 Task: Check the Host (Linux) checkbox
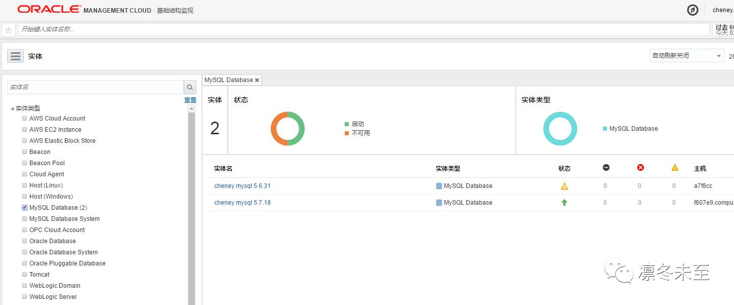point(24,185)
